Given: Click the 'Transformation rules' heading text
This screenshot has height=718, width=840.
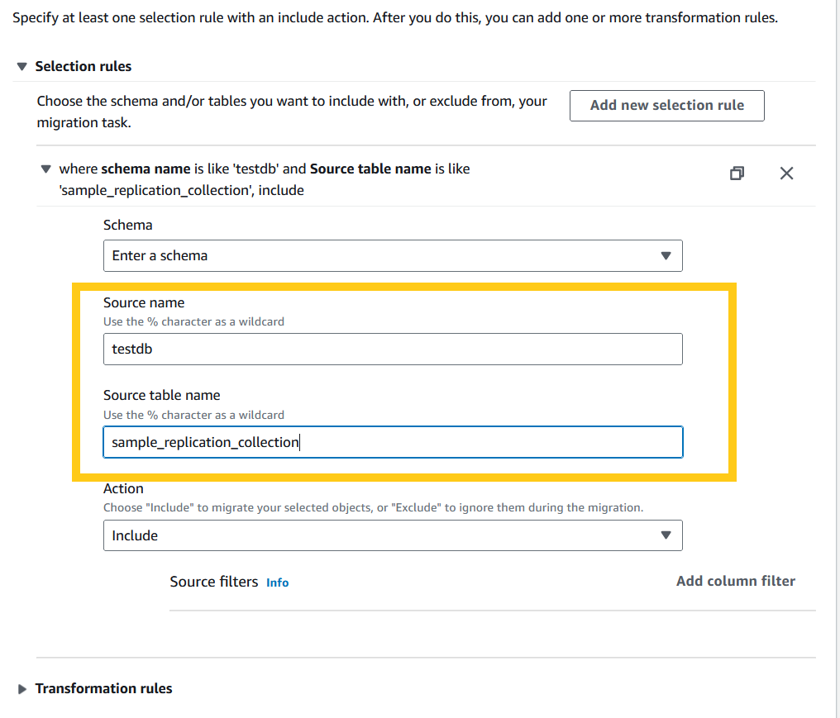Looking at the screenshot, I should tap(103, 688).
